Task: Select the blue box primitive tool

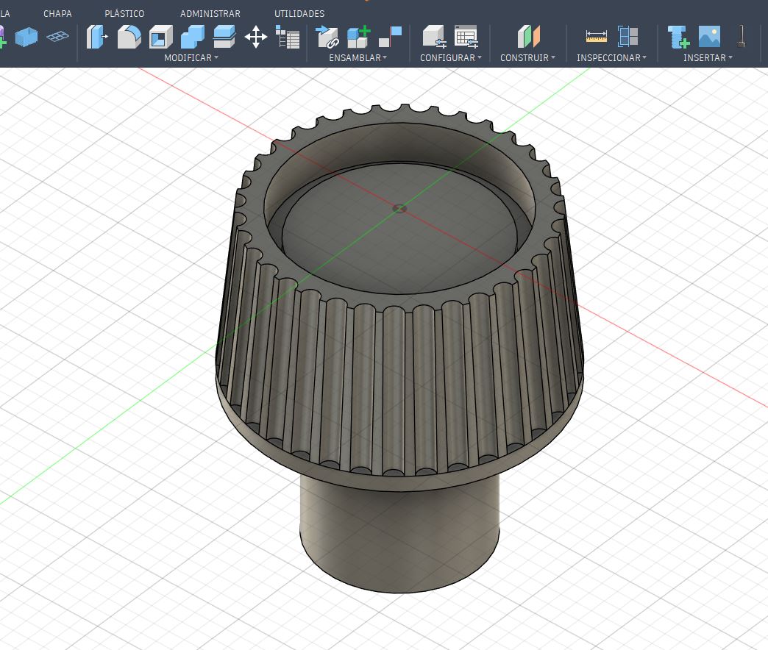Action: point(26,37)
